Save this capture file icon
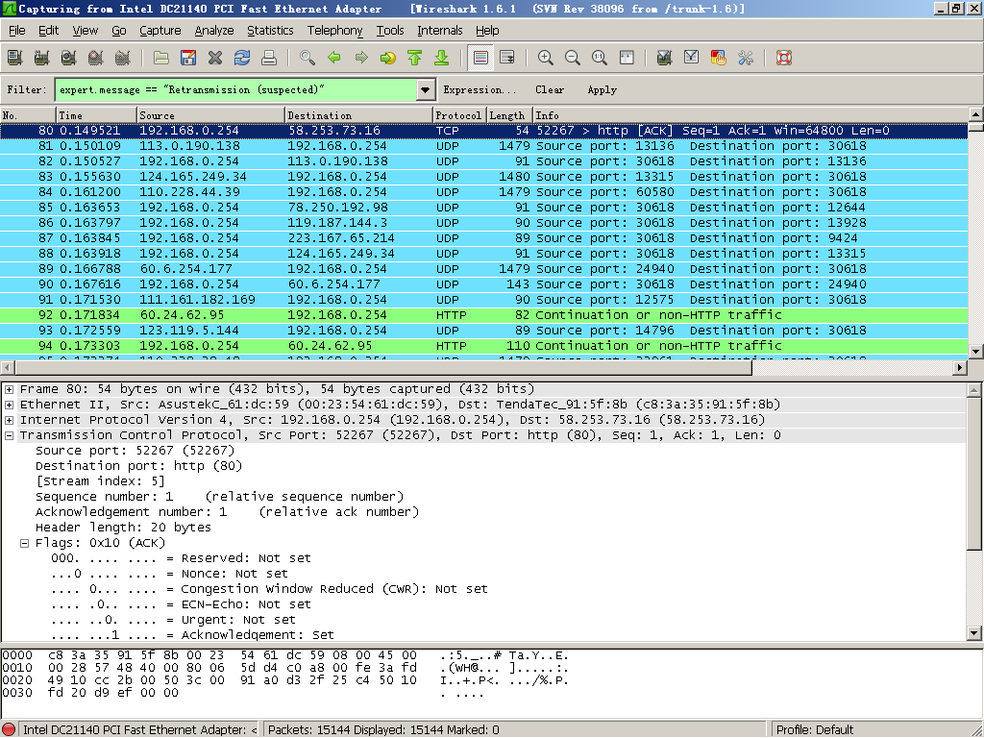This screenshot has width=984, height=738. (x=188, y=58)
